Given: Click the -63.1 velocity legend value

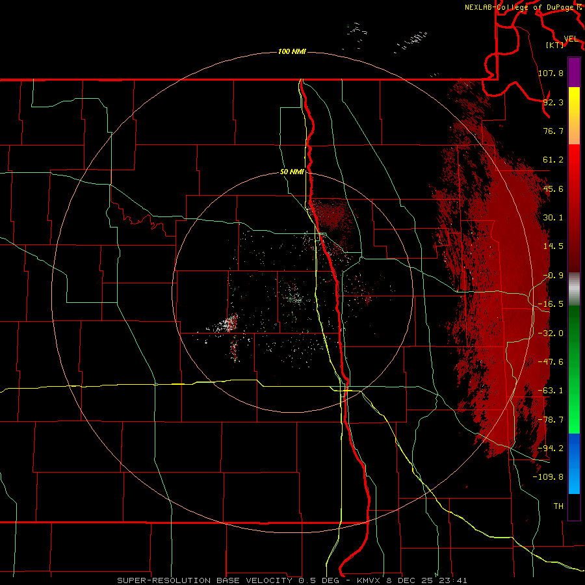Looking at the screenshot, I should coord(551,391).
